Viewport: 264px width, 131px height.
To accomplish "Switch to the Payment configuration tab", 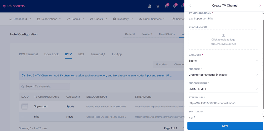I will coord(147,34).
